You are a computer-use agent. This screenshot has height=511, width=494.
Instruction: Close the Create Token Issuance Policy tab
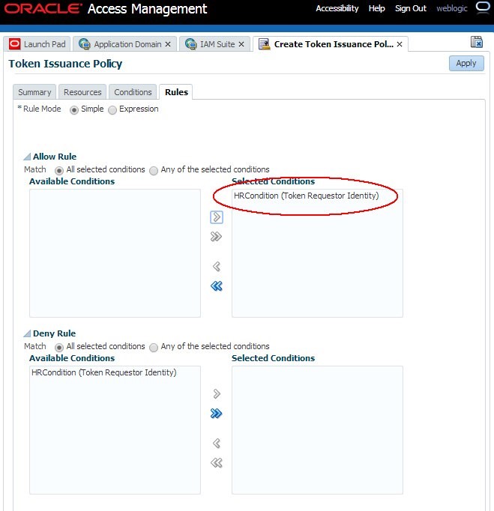point(400,44)
